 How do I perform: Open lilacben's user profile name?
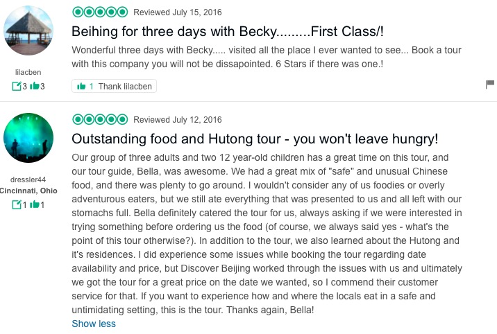28,71
